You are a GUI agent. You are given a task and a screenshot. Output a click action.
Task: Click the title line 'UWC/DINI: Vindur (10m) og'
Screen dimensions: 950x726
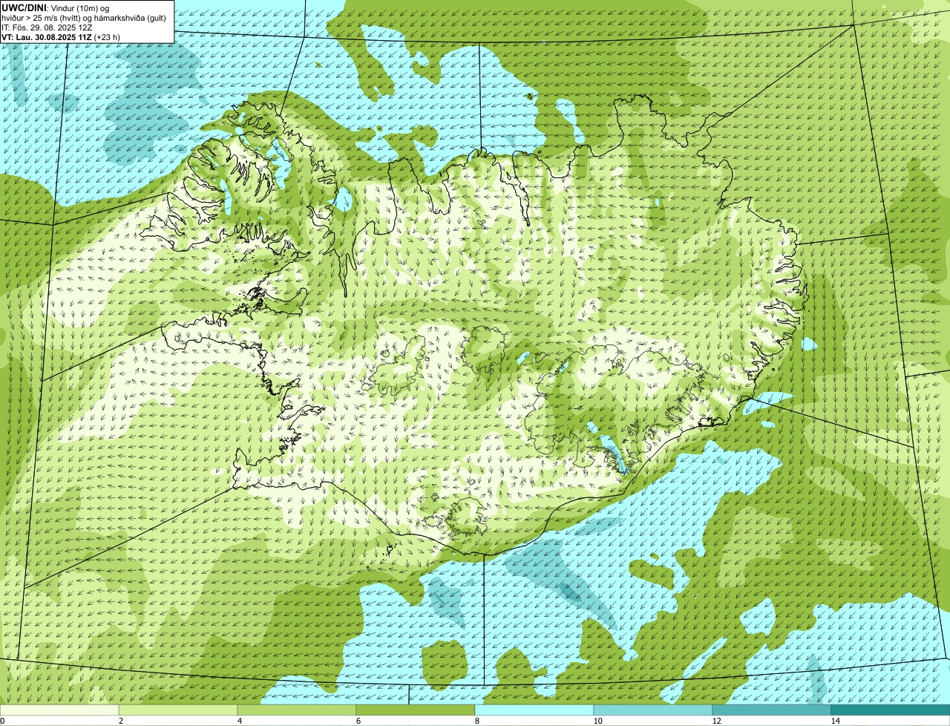[55, 7]
